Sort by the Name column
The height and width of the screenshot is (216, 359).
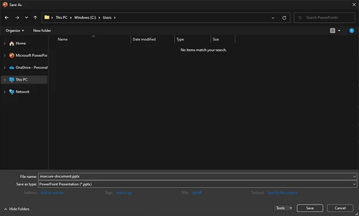coord(62,40)
